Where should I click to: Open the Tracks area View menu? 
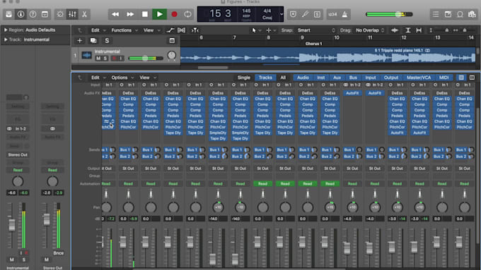pyautogui.click(x=151, y=30)
